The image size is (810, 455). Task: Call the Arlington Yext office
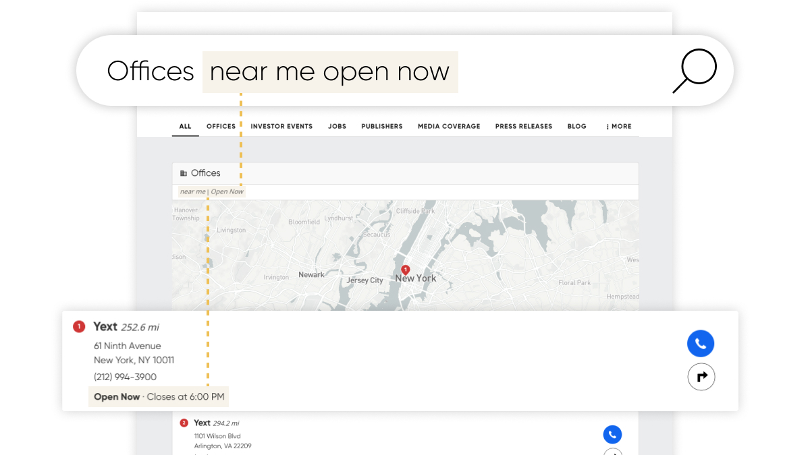(612, 435)
